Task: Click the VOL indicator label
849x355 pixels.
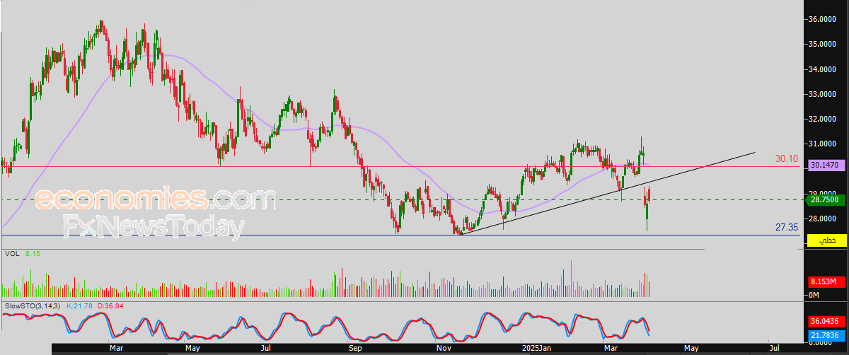Action: (x=11, y=253)
